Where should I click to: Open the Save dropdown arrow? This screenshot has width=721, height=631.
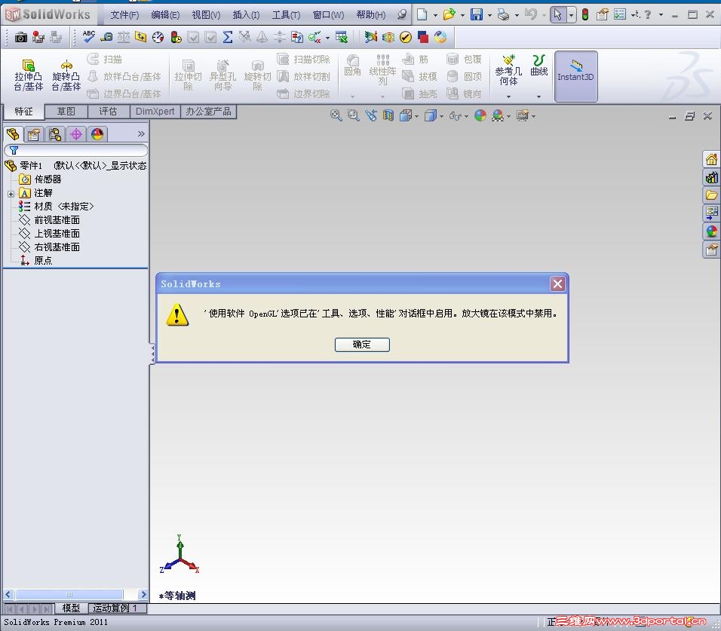[x=489, y=15]
